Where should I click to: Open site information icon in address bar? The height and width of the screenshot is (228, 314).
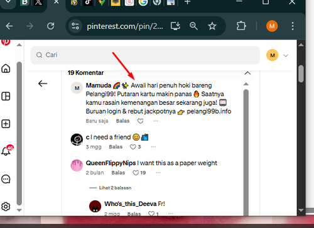(x=75, y=26)
